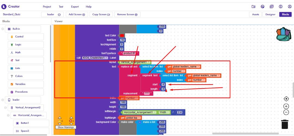The image size is (294, 136).
Task: Click the Copy Screen button
Action: pyautogui.click(x=101, y=14)
